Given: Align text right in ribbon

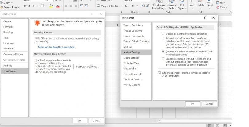Looking at the screenshot, I should 75,6.
